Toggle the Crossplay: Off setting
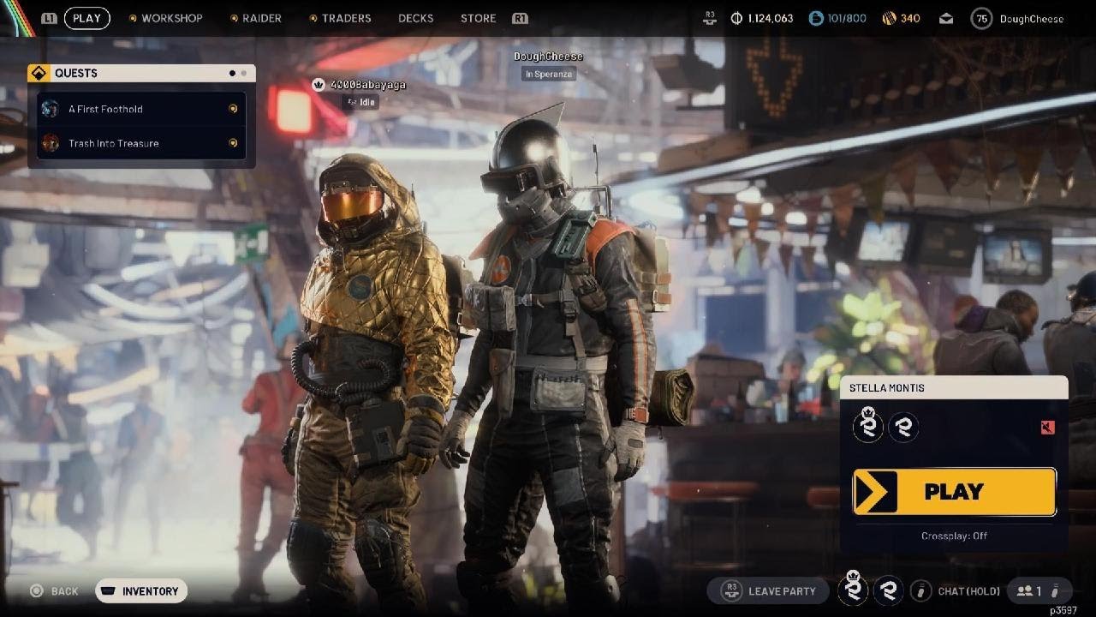Image resolution: width=1096 pixels, height=617 pixels. (954, 536)
